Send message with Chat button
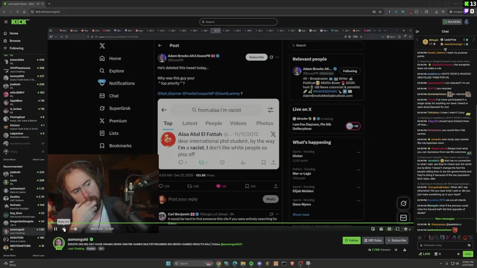This screenshot has height=268, width=477. (x=468, y=254)
